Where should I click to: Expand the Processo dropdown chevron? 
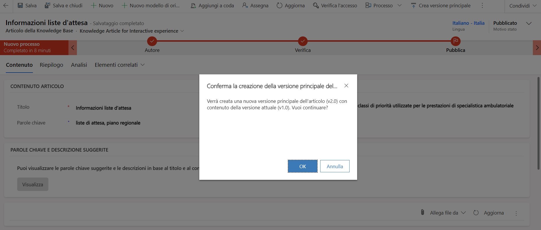[399, 6]
